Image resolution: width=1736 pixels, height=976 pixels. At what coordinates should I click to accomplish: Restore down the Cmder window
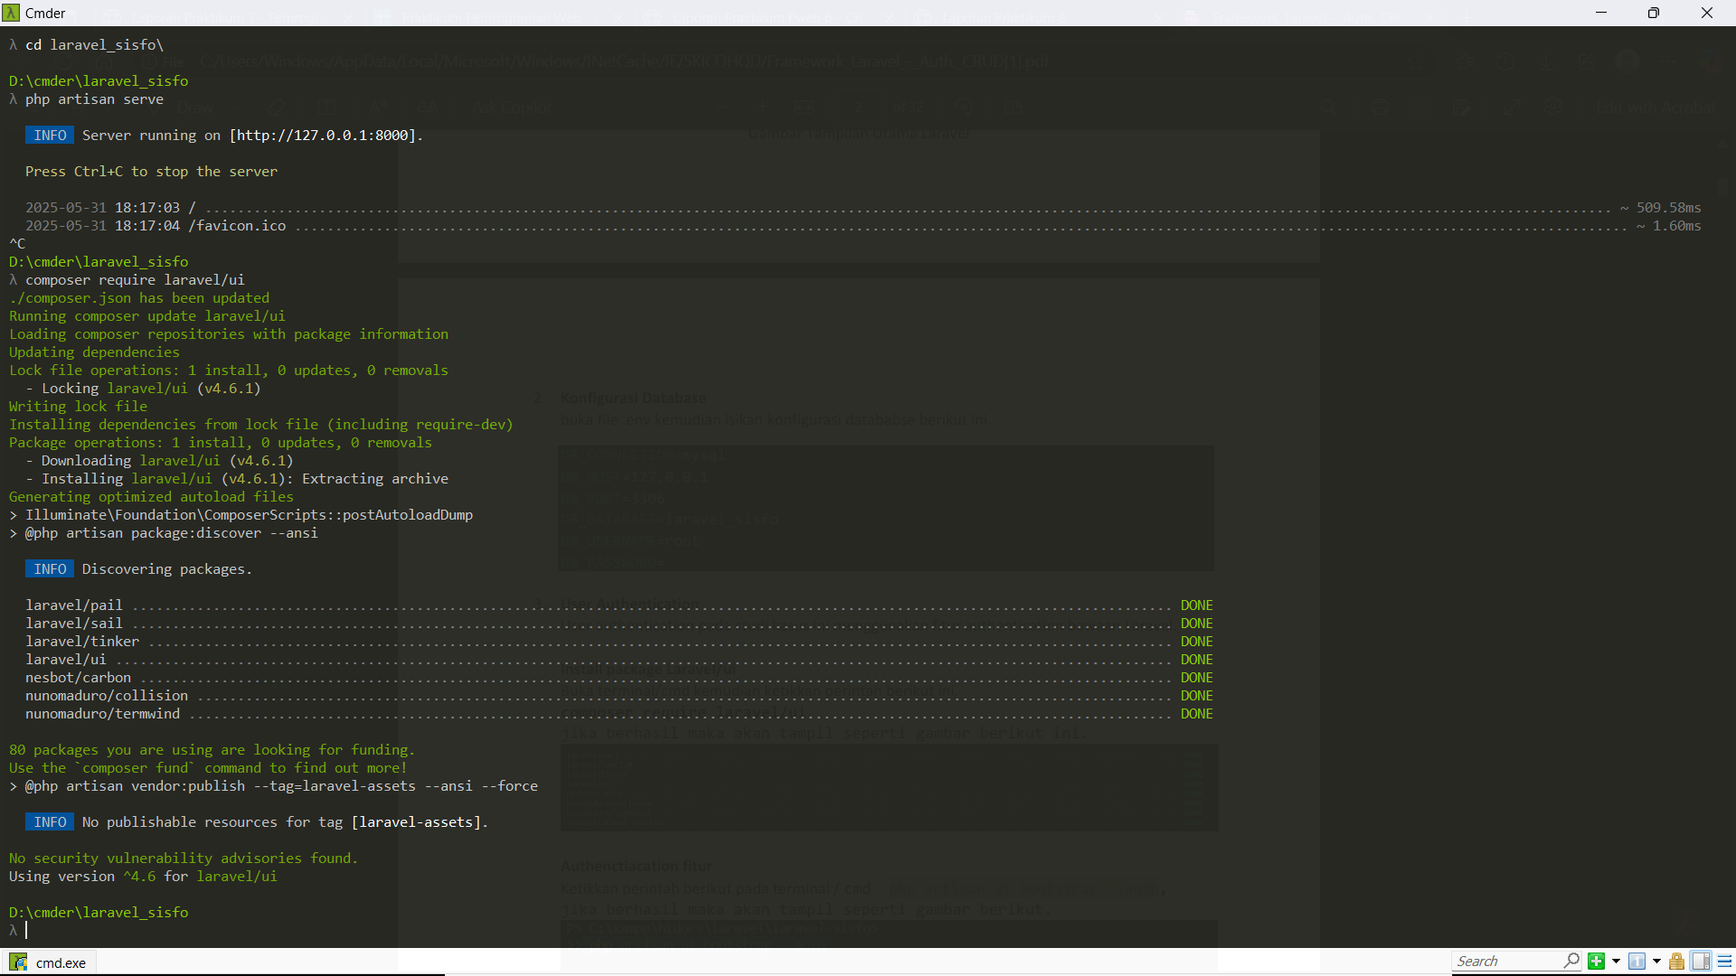tap(1654, 13)
